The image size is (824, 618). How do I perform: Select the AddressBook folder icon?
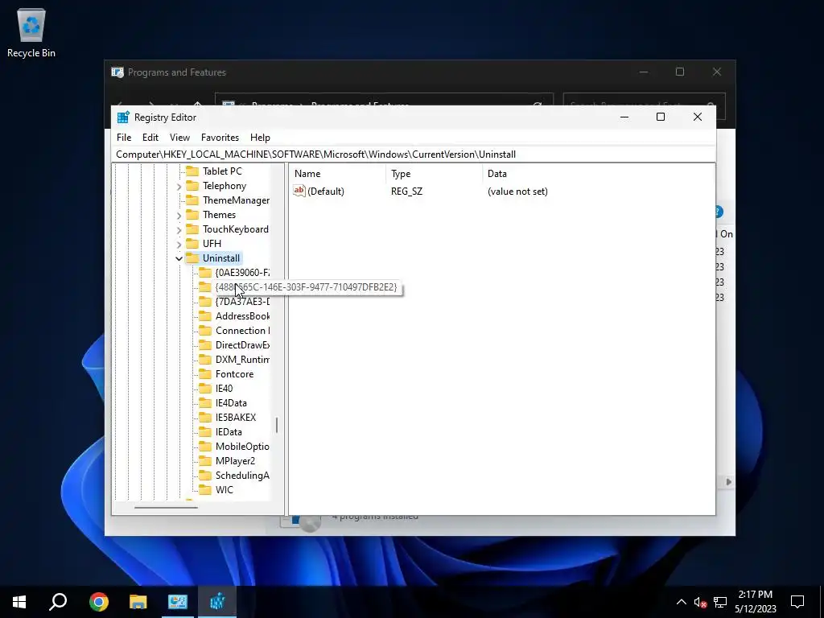click(205, 315)
